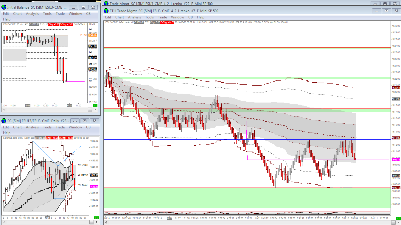Click the 1629.25 price label in Initial Balance chart

tap(93, 69)
